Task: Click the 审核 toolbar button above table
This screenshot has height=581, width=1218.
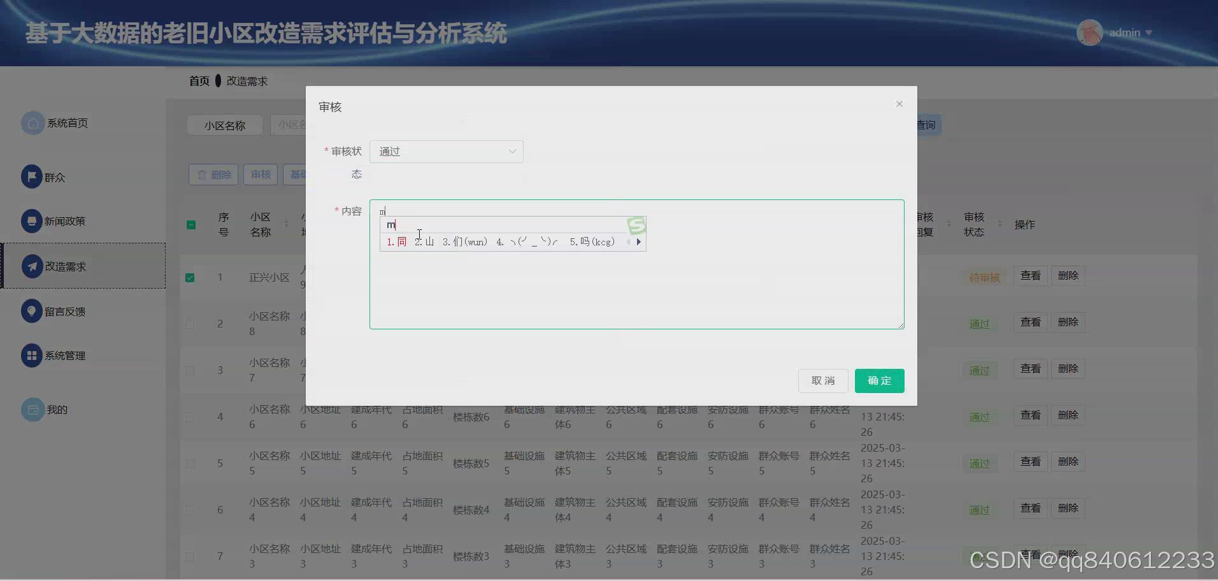Action: [x=261, y=175]
